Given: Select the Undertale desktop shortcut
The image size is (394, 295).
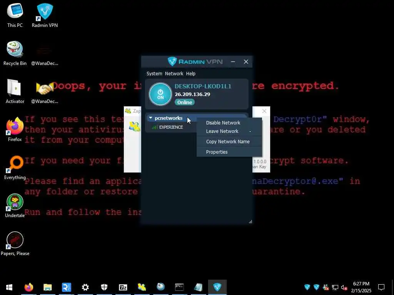Looking at the screenshot, I should pos(15,206).
